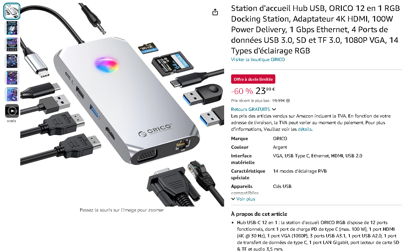The width and height of the screenshot is (409, 252).
Task: Click the chevron beside Retours GRATUITS
Action: (274, 109)
